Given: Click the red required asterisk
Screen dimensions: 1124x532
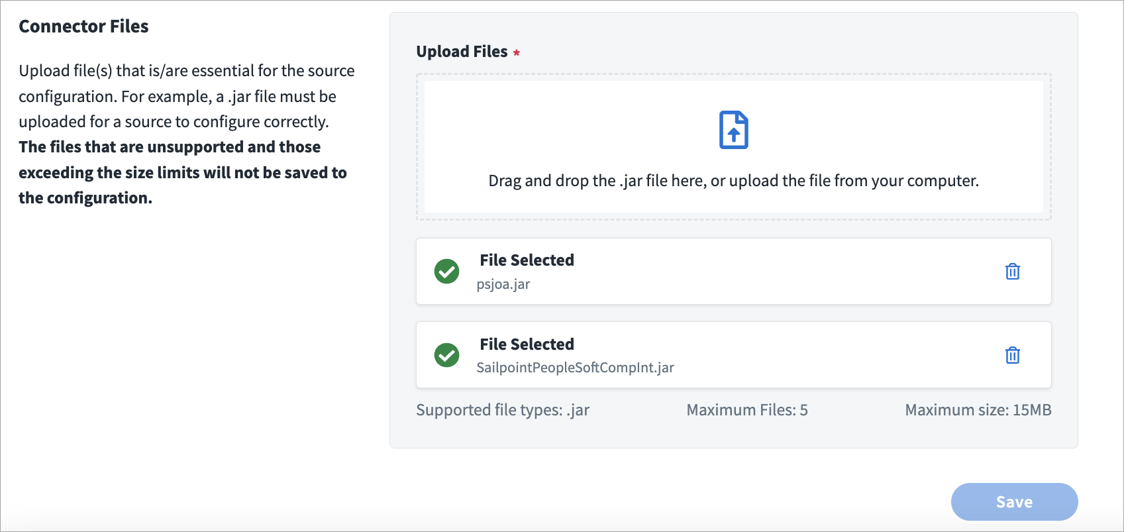Looking at the screenshot, I should point(517,53).
